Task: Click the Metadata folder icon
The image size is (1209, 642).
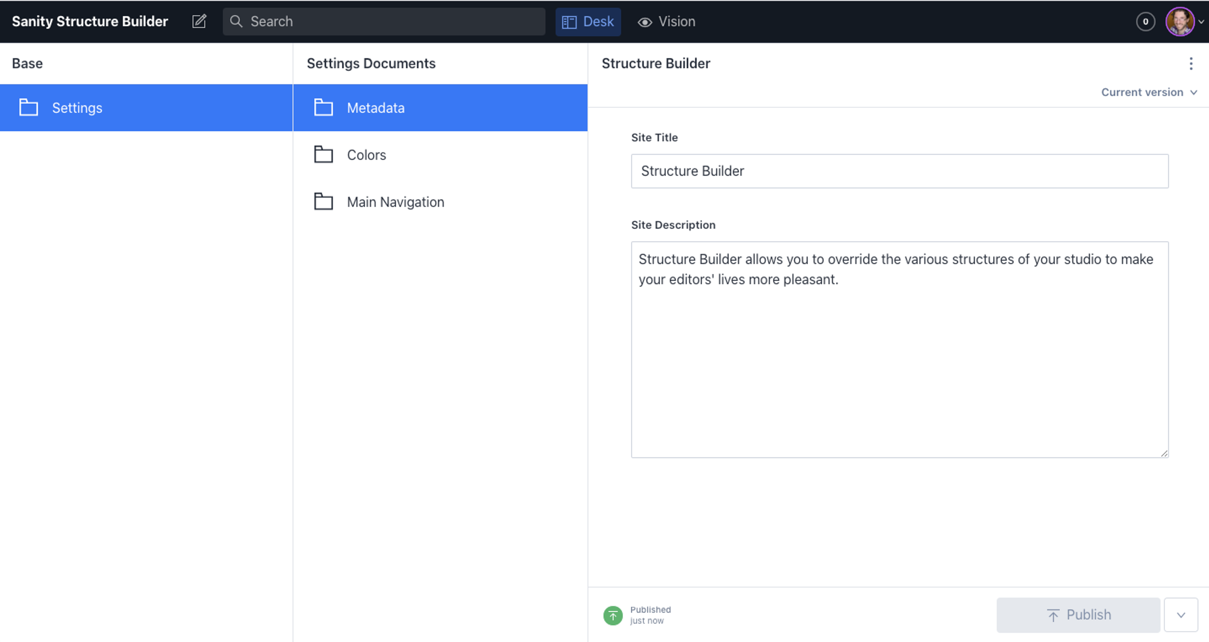Action: (x=323, y=107)
